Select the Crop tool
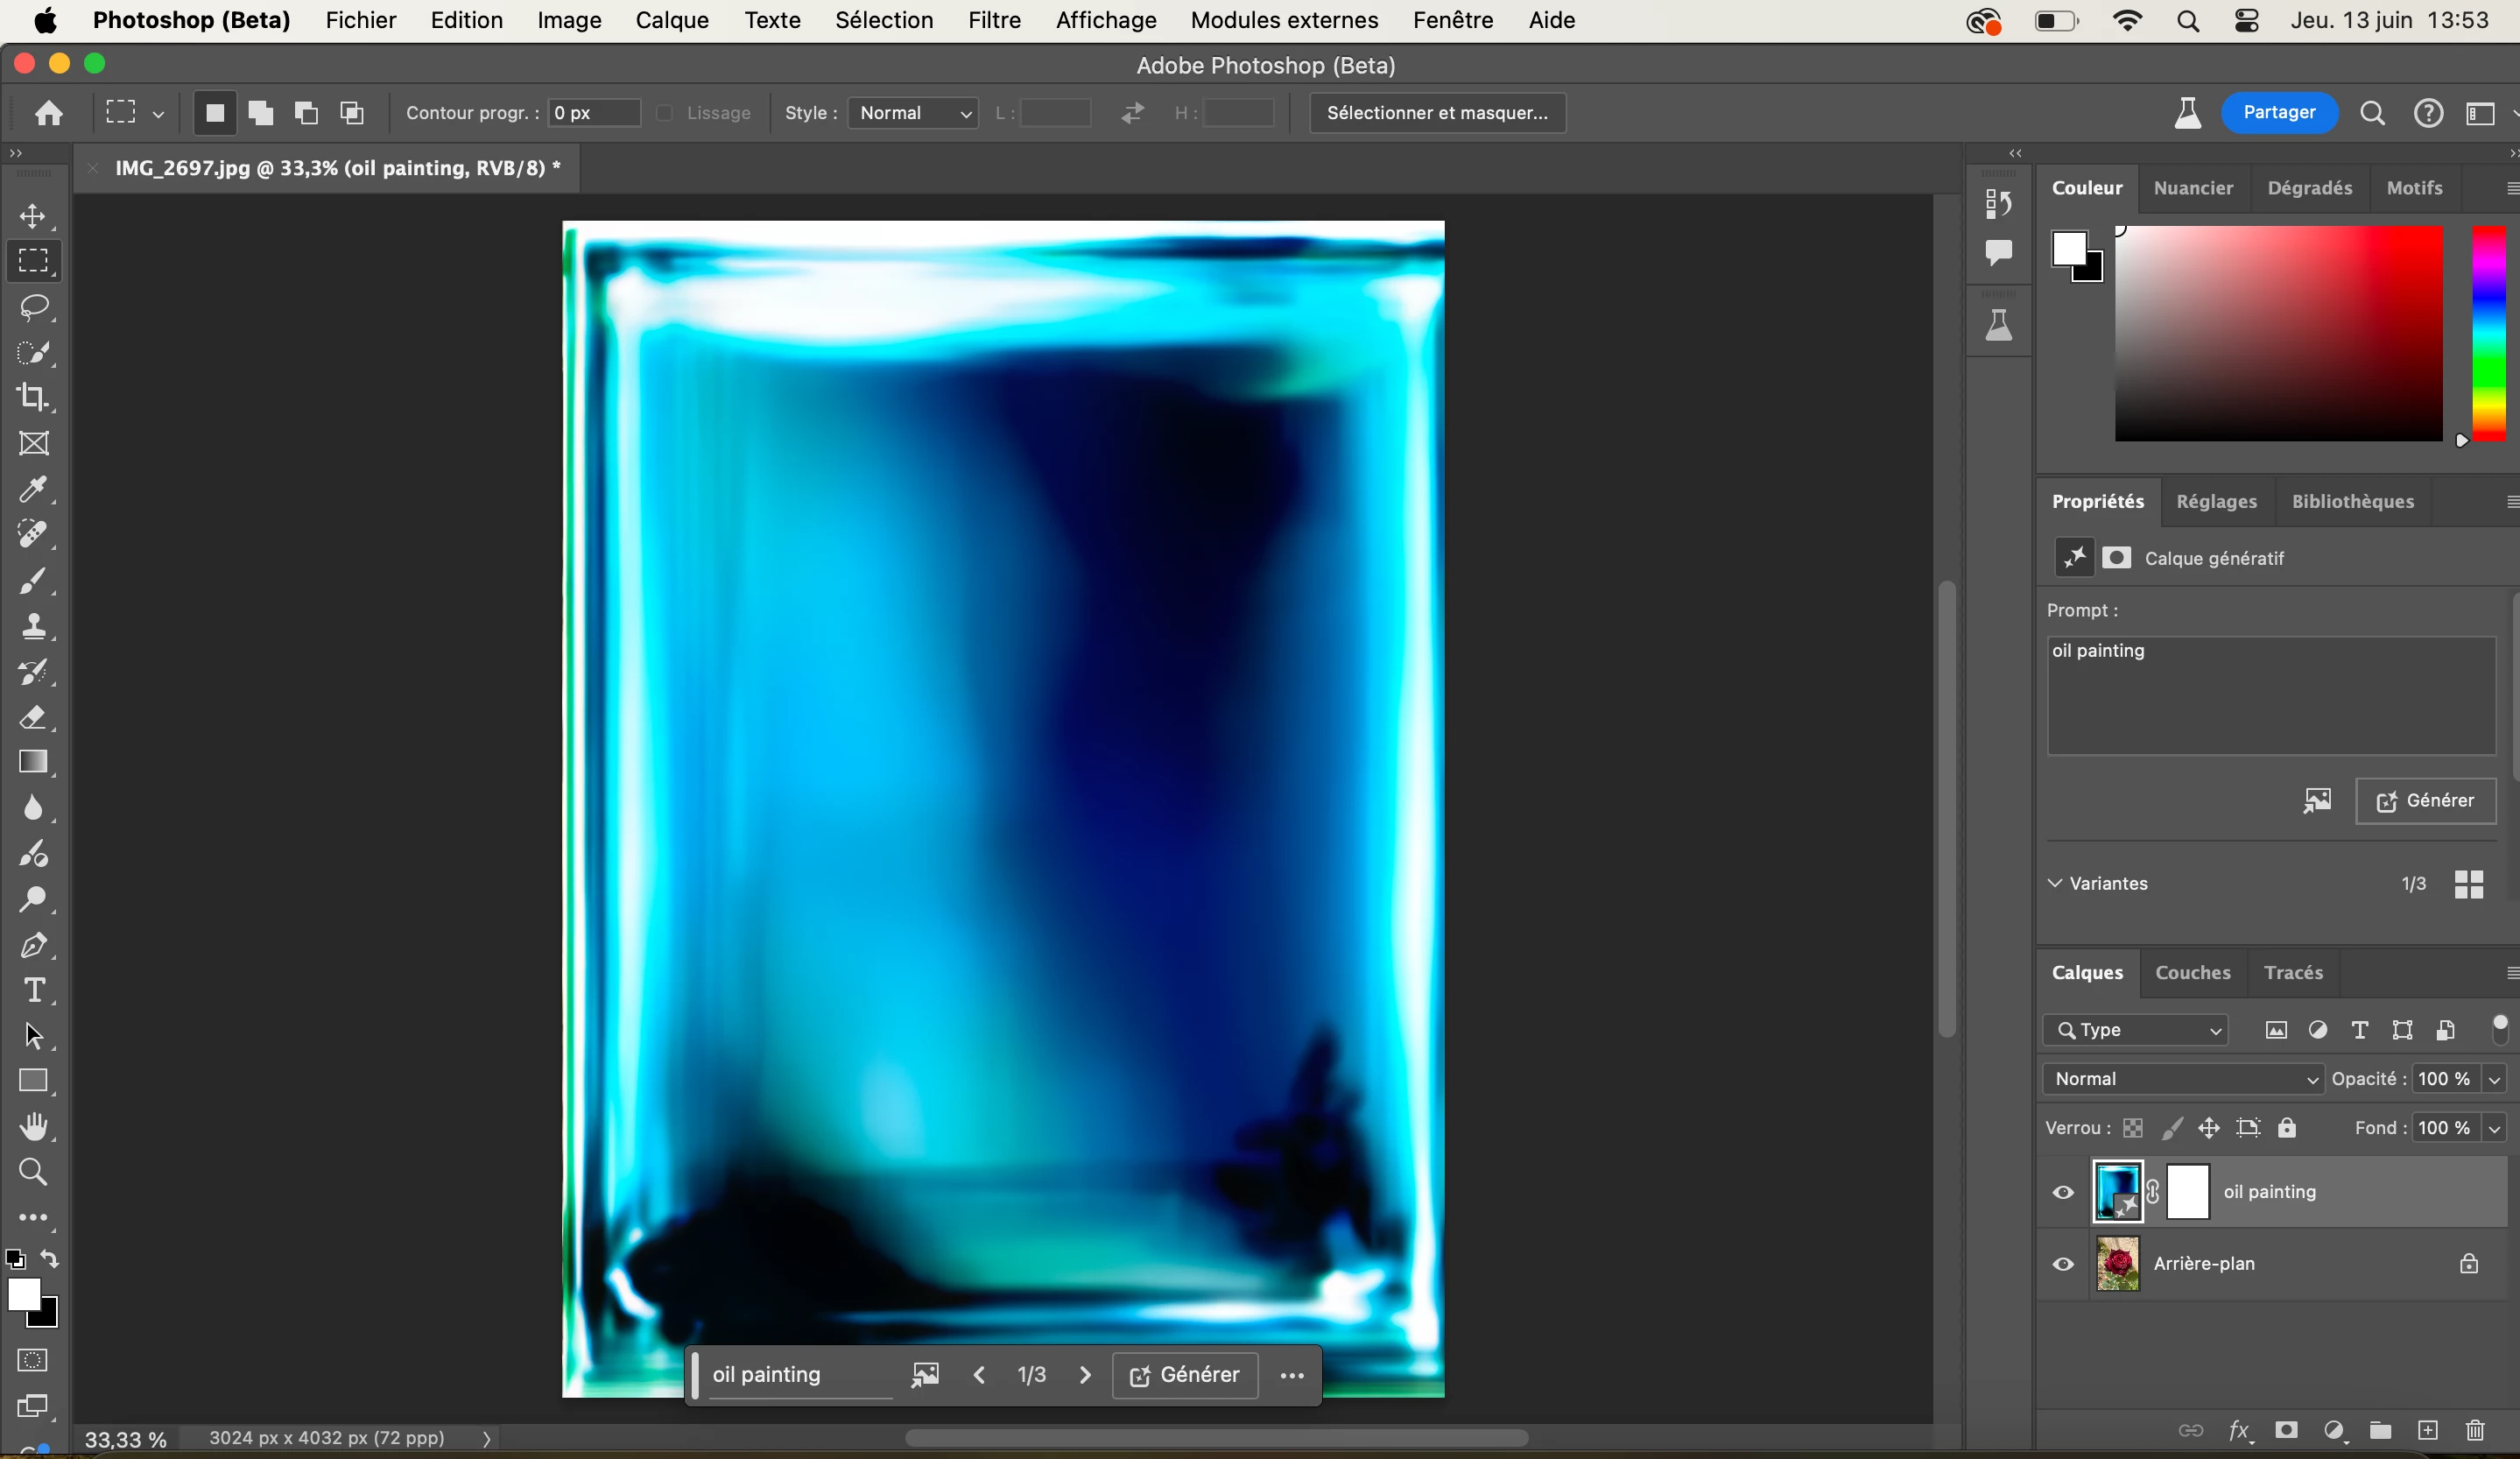 [34, 398]
